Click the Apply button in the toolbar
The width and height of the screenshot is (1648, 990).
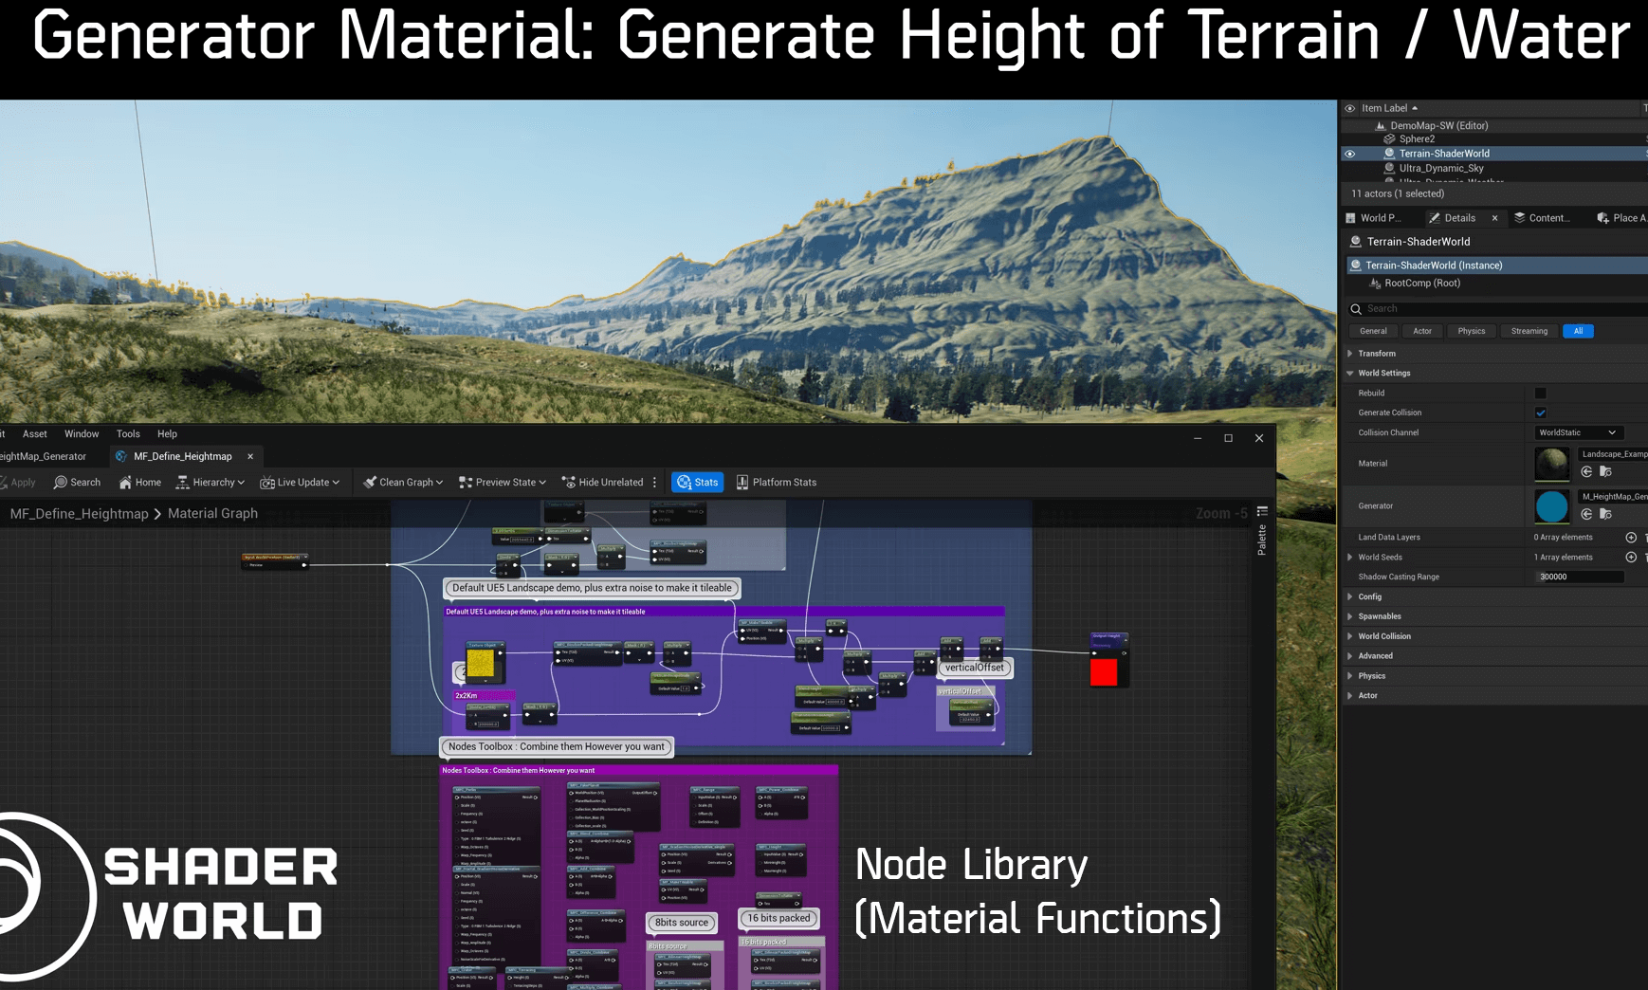(18, 482)
